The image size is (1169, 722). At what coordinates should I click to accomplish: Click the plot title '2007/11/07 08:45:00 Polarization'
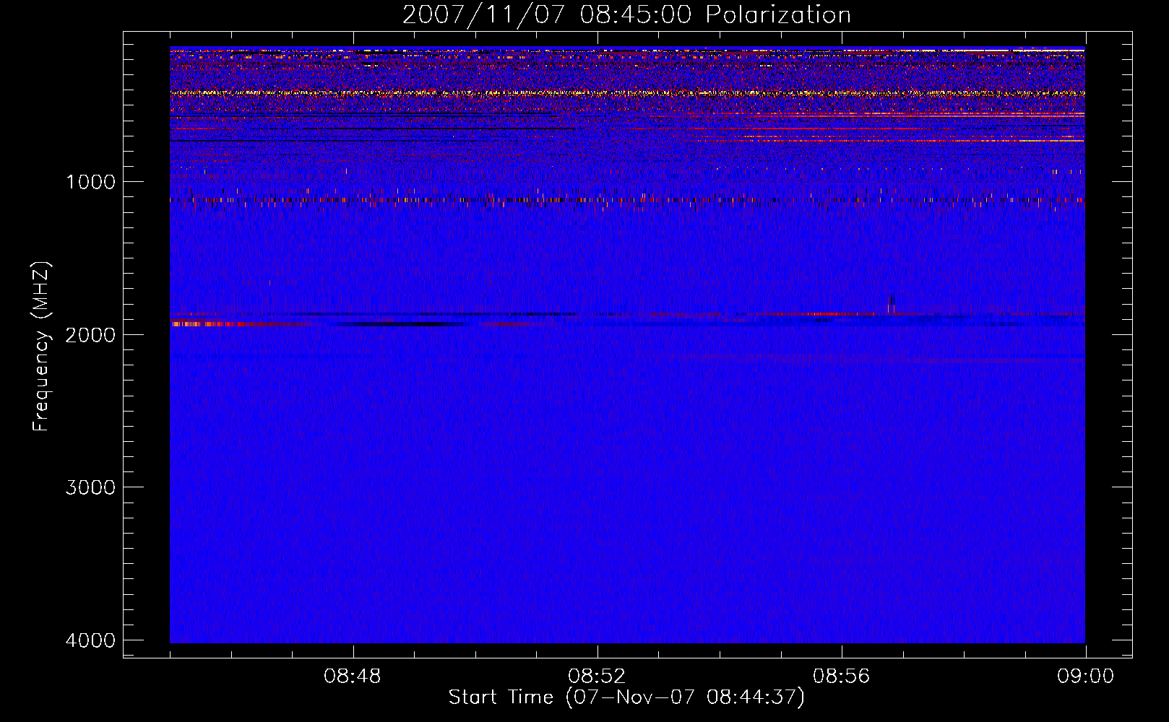[626, 15]
